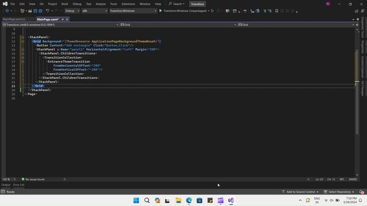Open the File menu
367x206 pixels.
pyautogui.click(x=13, y=4)
